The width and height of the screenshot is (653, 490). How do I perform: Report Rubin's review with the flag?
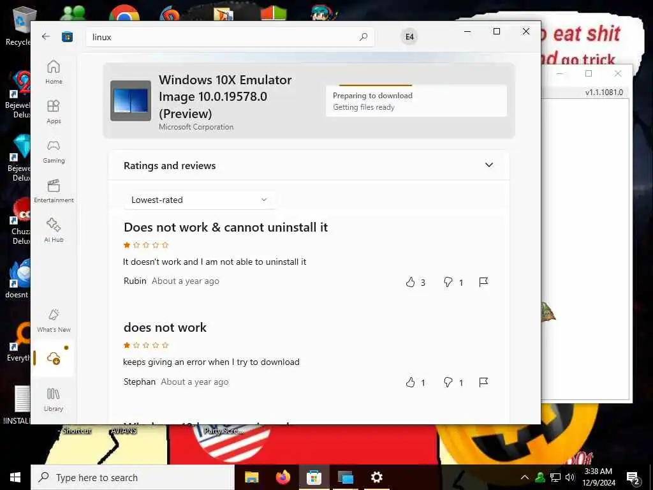483,283
